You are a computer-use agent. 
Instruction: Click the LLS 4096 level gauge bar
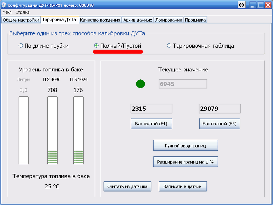52,130
